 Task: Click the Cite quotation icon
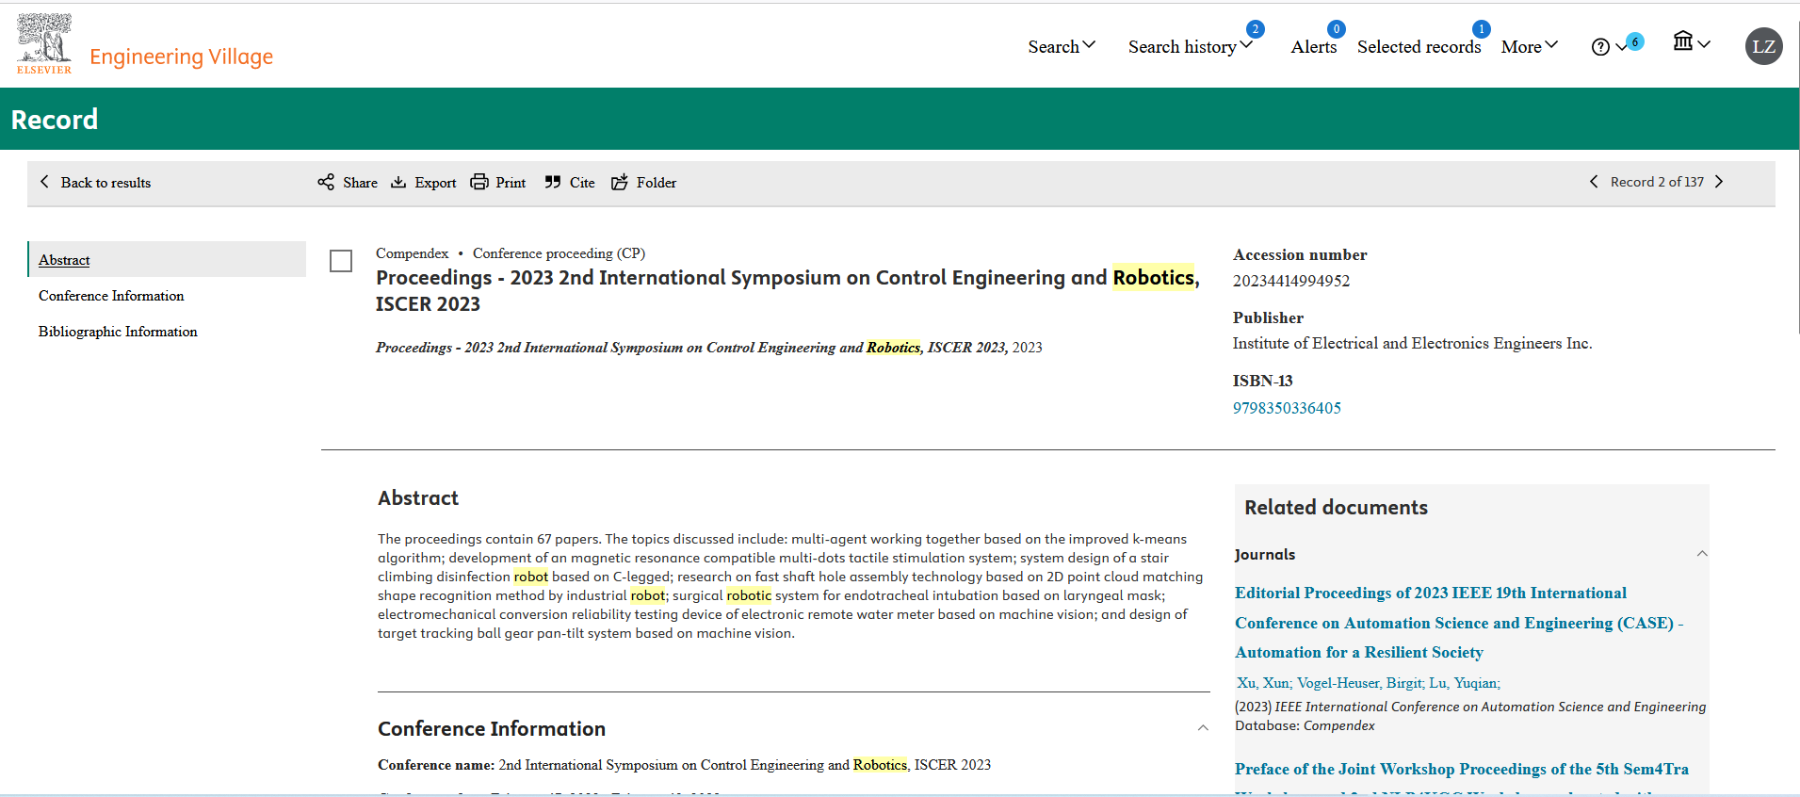point(553,182)
